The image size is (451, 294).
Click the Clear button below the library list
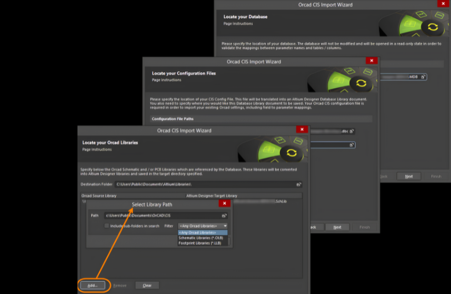147,285
